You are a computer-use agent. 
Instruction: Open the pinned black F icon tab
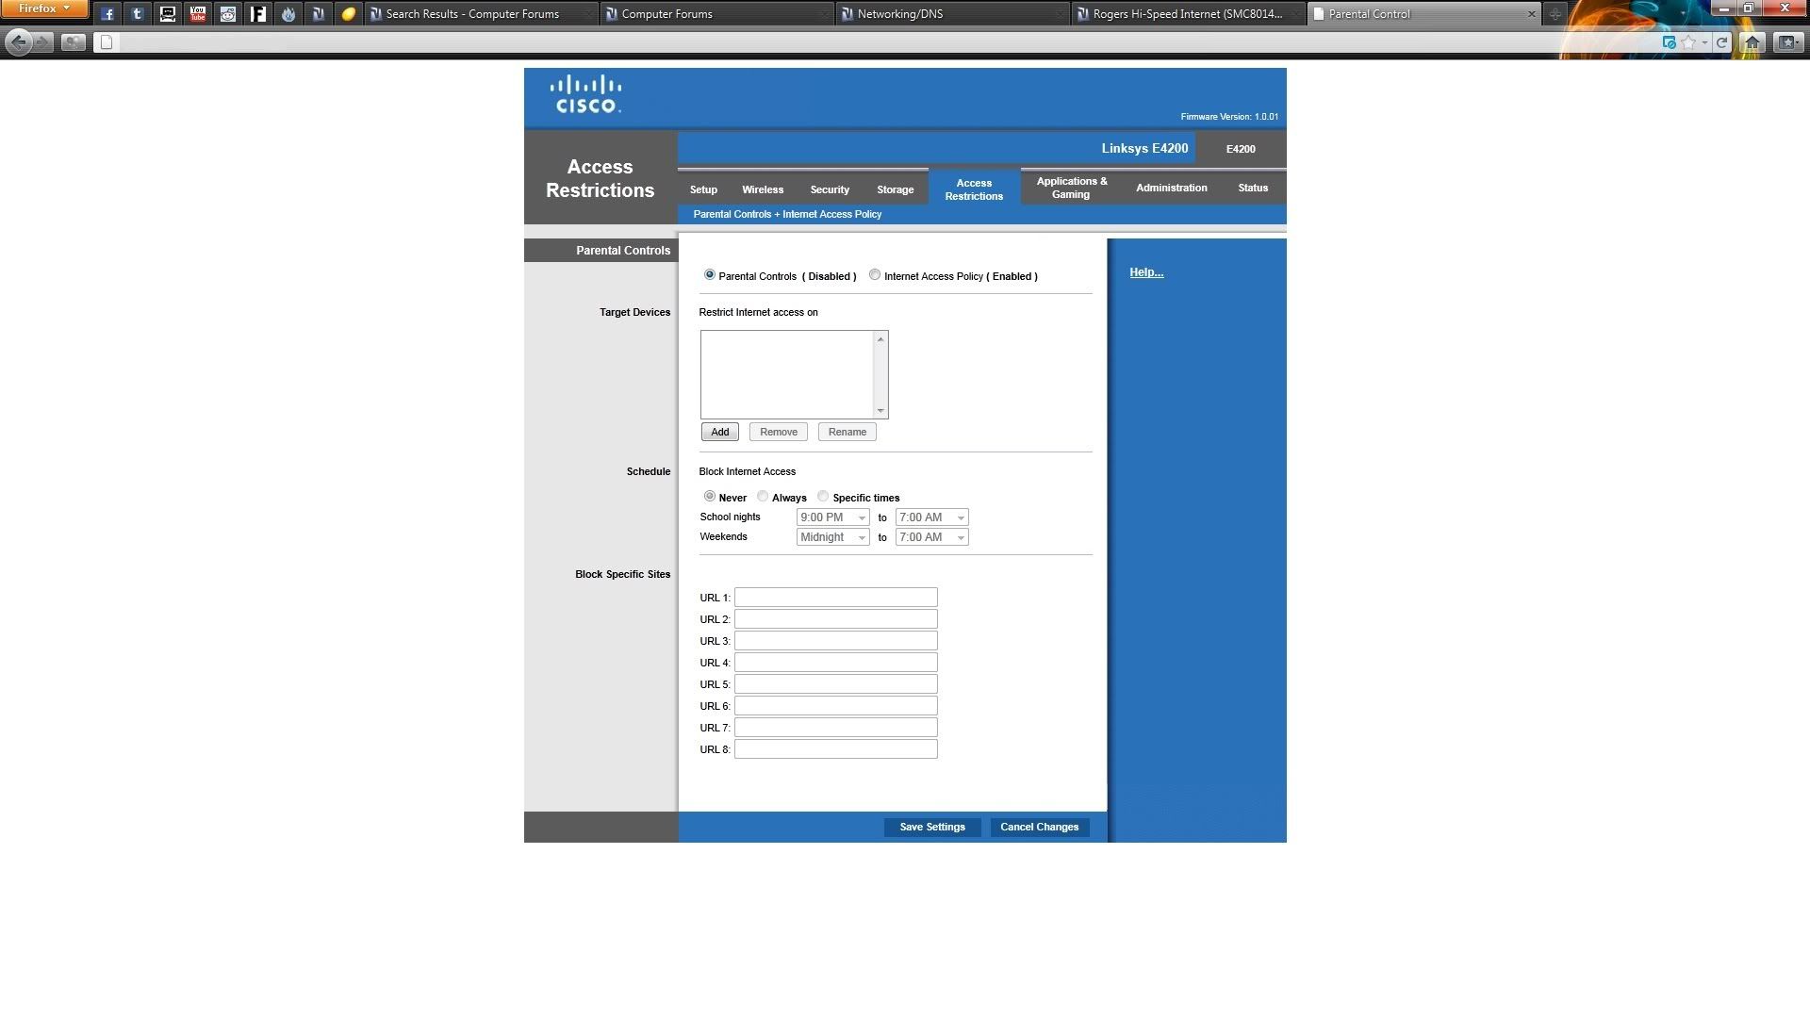click(x=258, y=14)
